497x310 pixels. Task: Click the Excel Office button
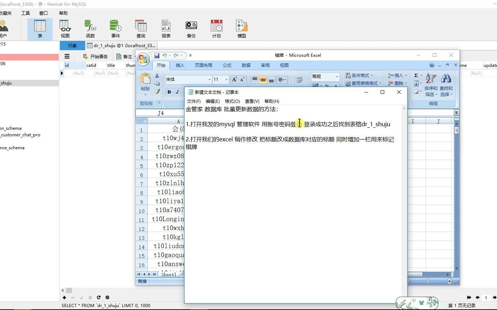click(x=144, y=59)
